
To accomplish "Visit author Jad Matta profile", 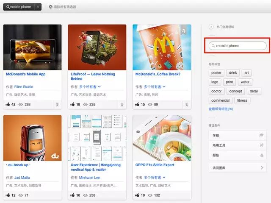I will click(22, 178).
